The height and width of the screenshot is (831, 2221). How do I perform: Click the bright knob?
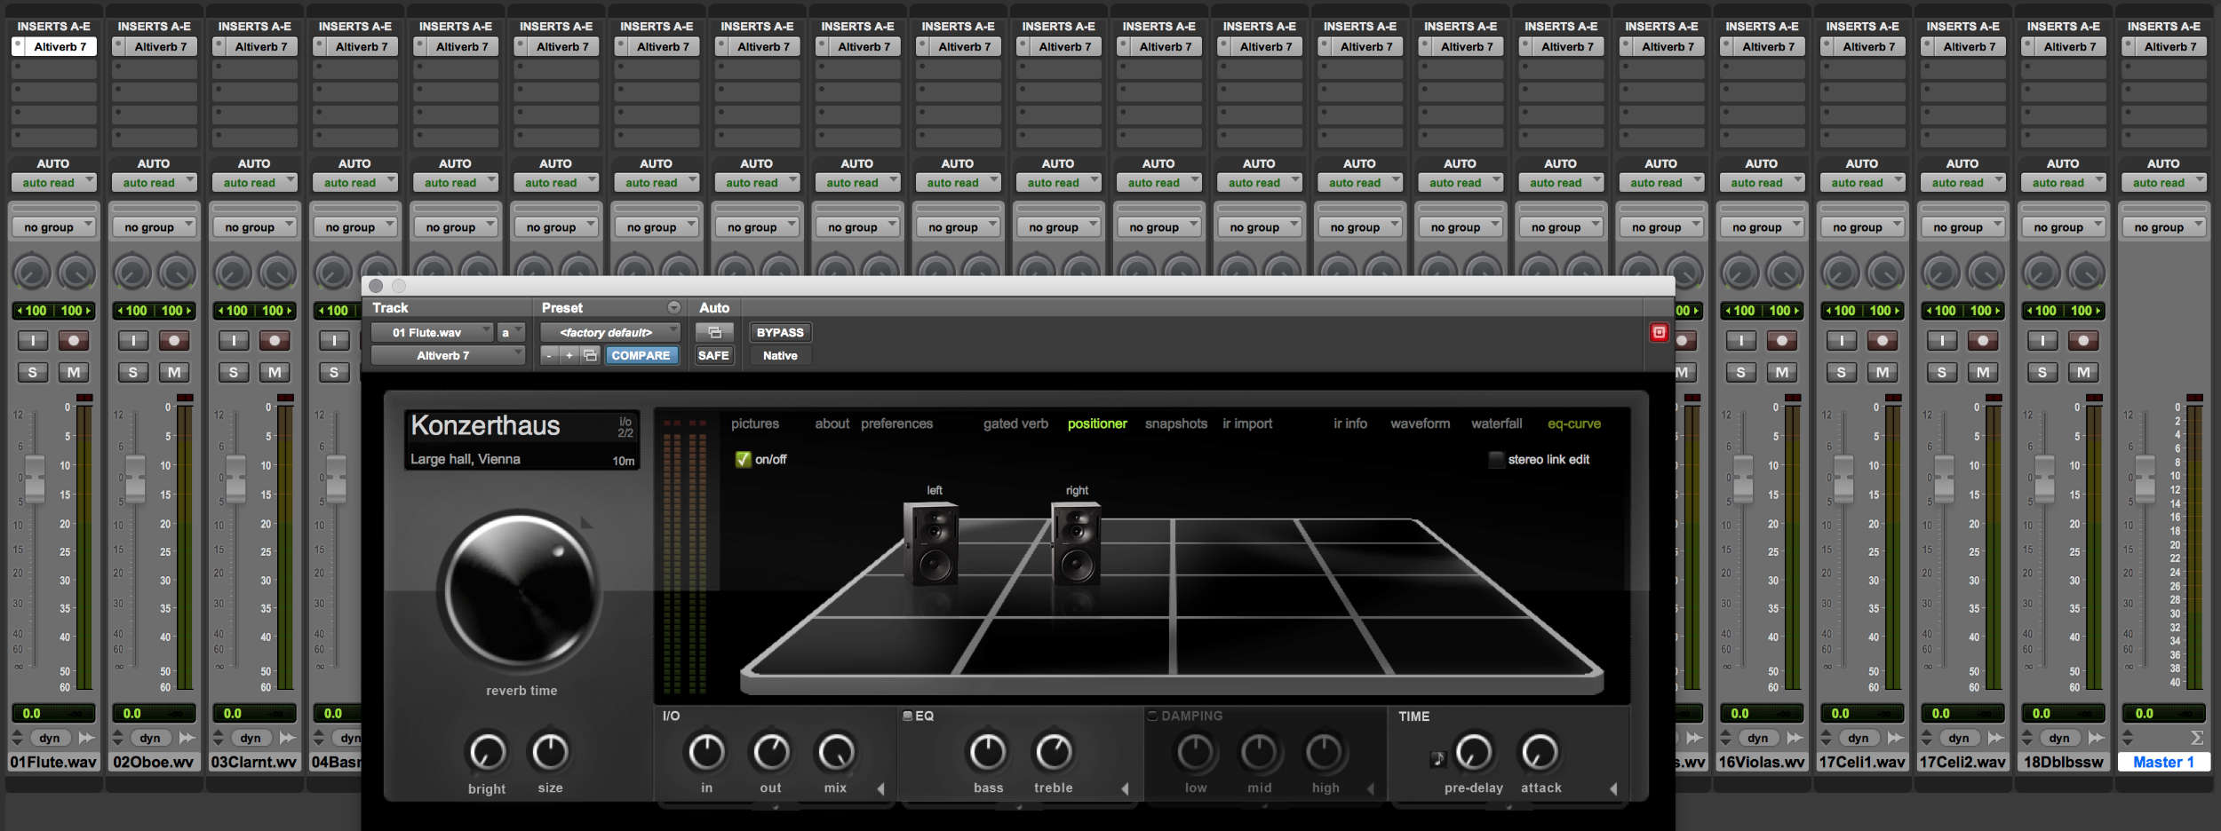coord(487,753)
